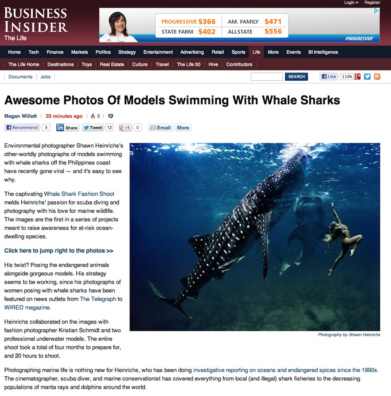The width and height of the screenshot is (391, 396).
Task: Expand the Login dropdown
Action: tap(351, 2)
